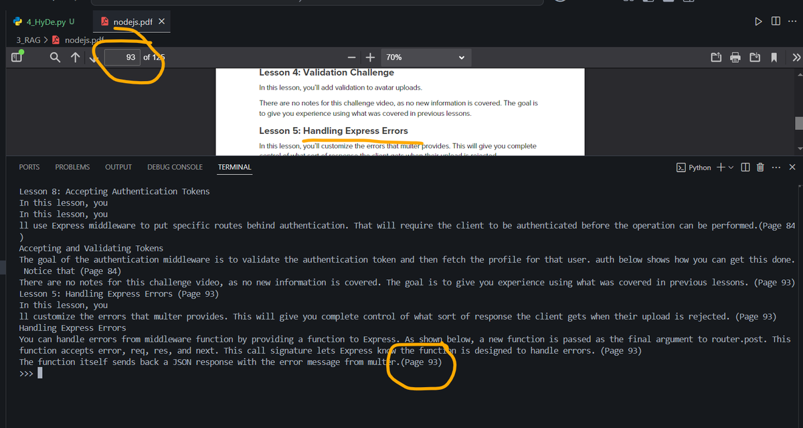Screen dimensions: 803x428
Task: Close the terminal panel
Action: (x=792, y=167)
